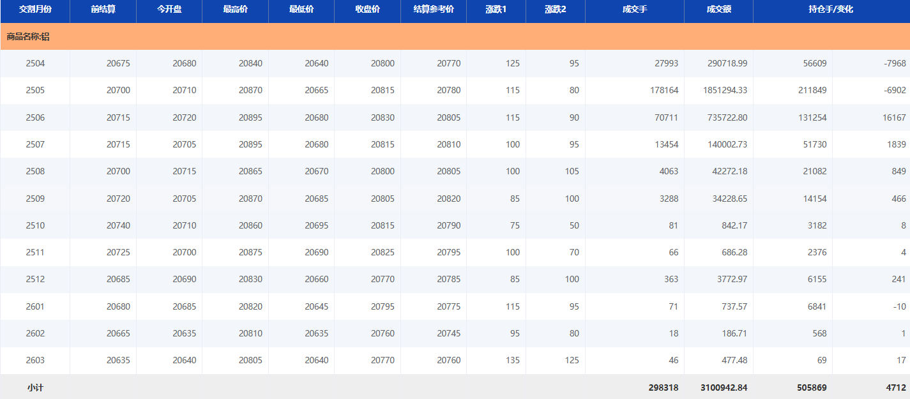910x399 pixels.
Task: Select subtotal turnover 3100942.84
Action: 723,388
